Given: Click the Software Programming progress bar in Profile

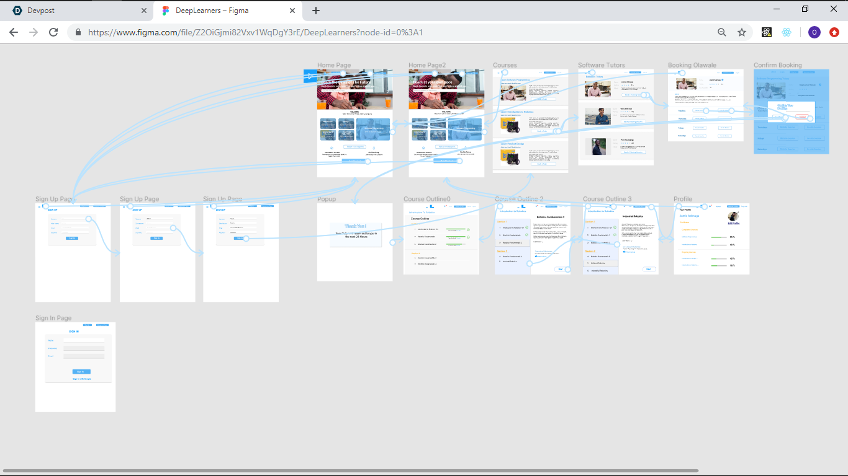Looking at the screenshot, I should click(719, 237).
